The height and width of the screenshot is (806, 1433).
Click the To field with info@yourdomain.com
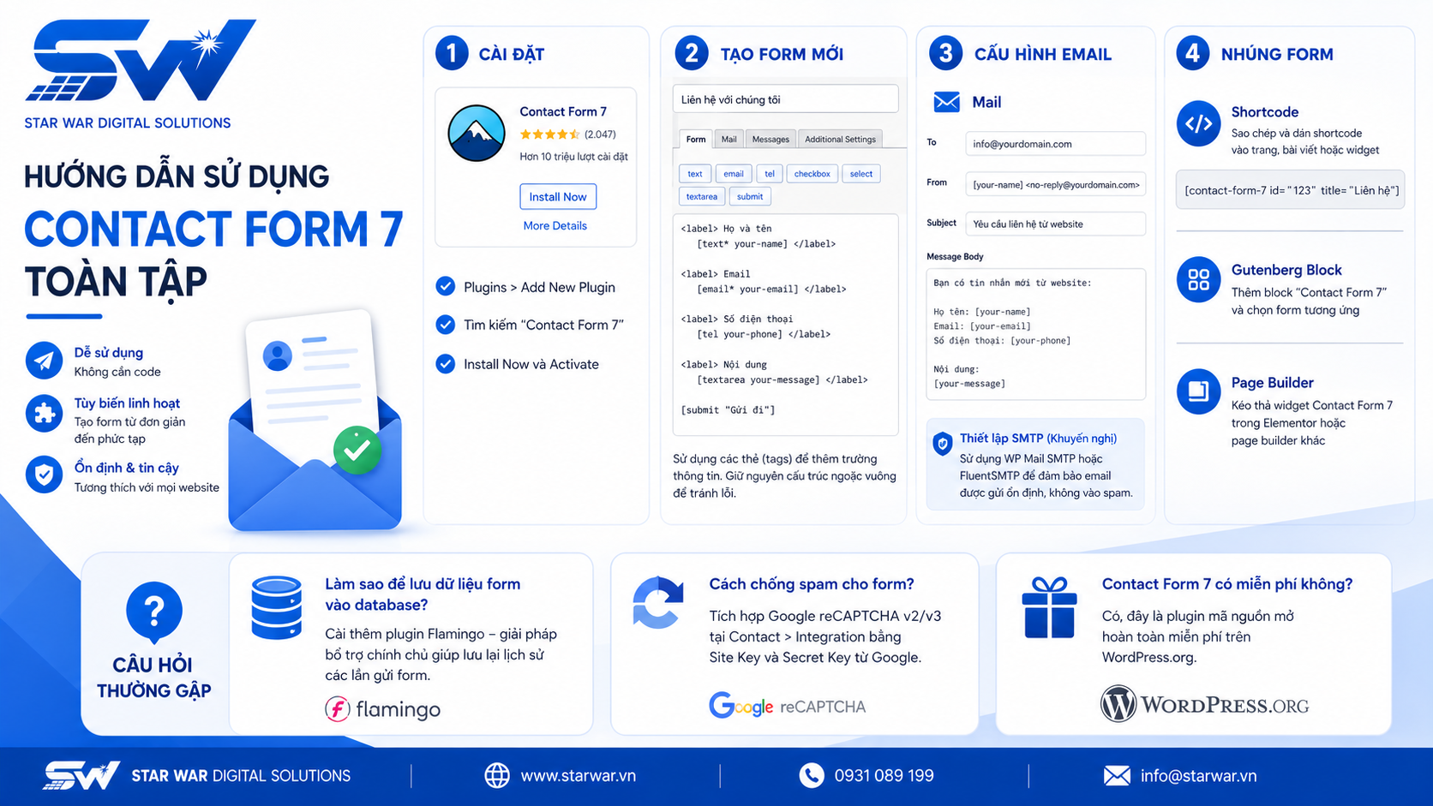pos(1055,144)
